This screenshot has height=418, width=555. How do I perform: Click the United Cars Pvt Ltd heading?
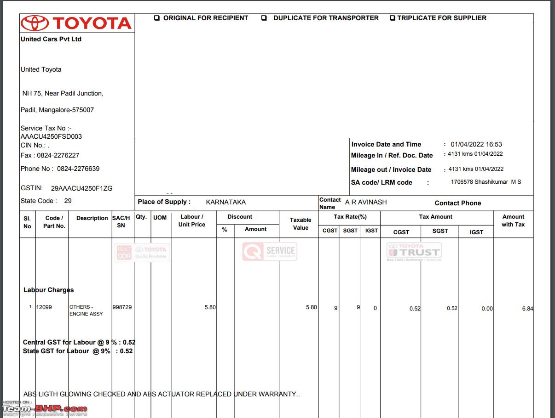(x=51, y=39)
